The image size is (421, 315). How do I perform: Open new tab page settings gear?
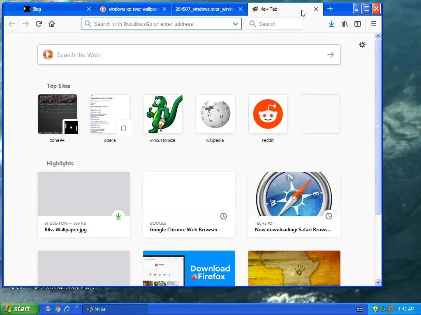coord(362,45)
